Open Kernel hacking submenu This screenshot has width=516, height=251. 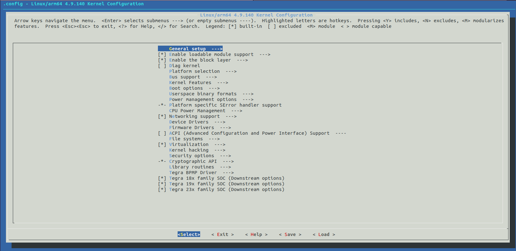tap(197, 150)
